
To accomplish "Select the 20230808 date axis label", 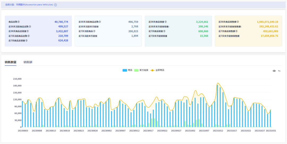I will (37, 131).
